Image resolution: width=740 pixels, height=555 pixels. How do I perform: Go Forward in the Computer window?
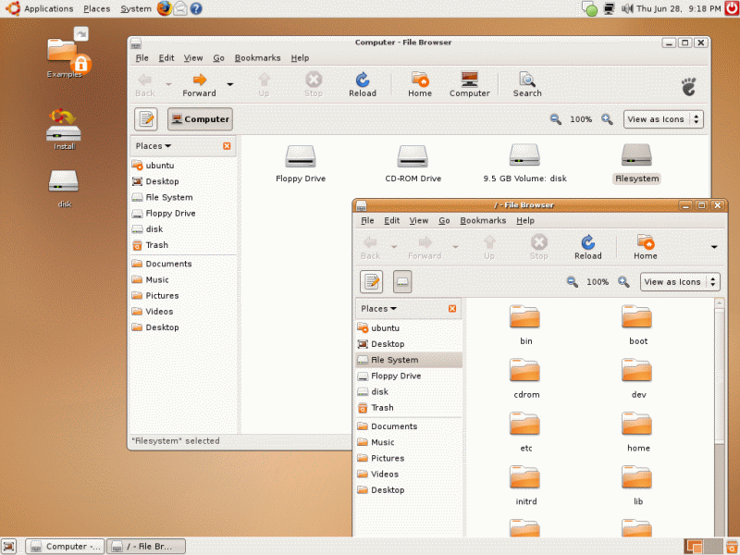click(x=199, y=85)
